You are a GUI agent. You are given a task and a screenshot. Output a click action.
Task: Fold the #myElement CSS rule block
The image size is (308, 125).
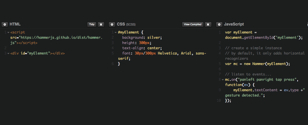coord(116,32)
